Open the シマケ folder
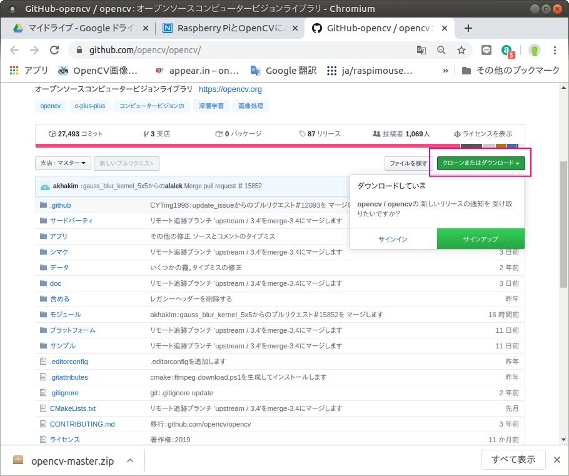Viewport: 569px width, 476px height. 59,252
